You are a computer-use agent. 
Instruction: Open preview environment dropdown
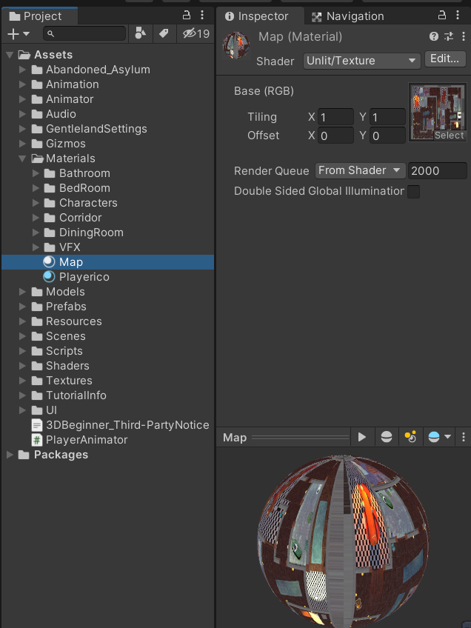pos(439,437)
